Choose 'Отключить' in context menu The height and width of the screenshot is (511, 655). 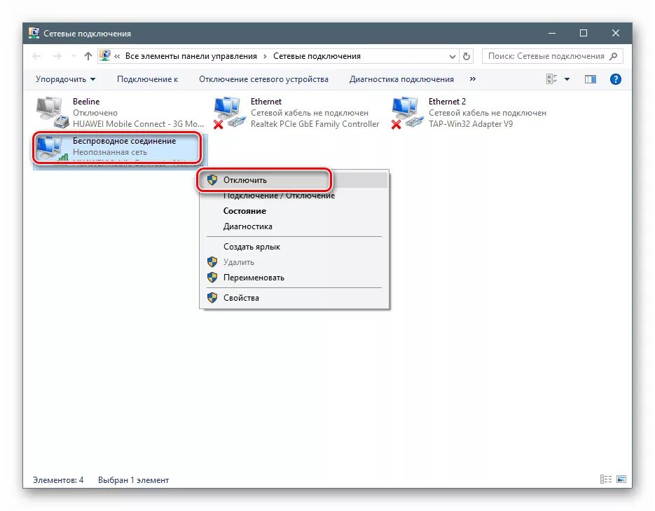(x=294, y=180)
